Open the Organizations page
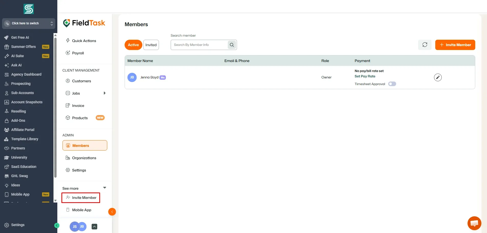This screenshot has height=233, width=487. (x=84, y=158)
